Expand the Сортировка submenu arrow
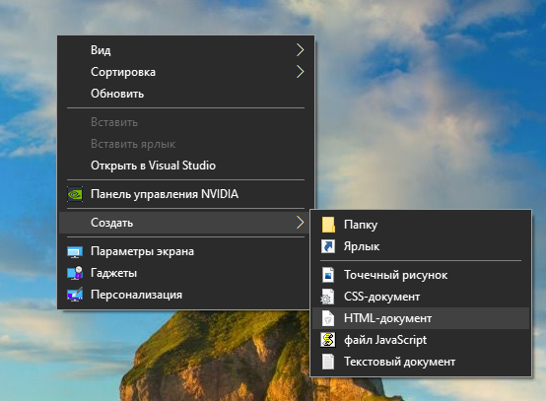Screen dimensions: 546x401 301,72
